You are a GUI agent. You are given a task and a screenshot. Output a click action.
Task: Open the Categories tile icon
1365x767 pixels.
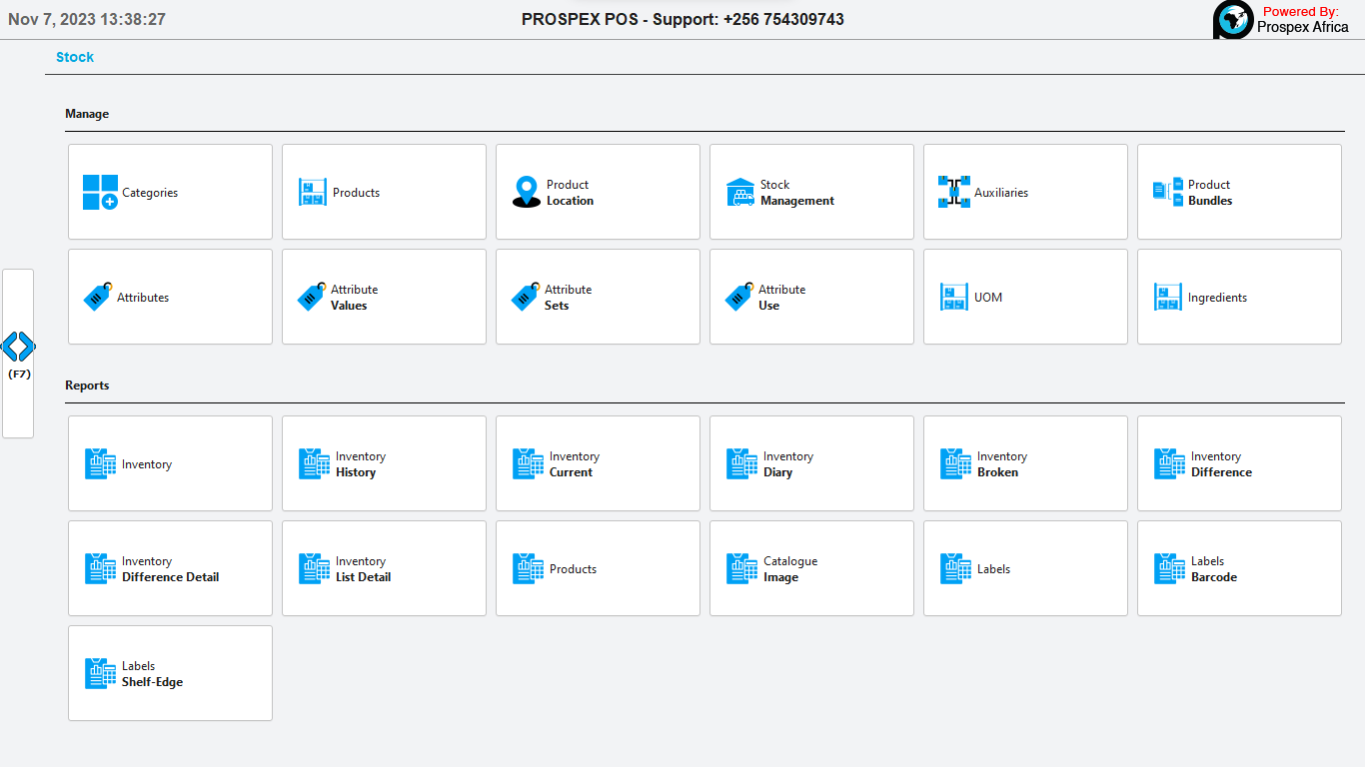click(x=100, y=192)
